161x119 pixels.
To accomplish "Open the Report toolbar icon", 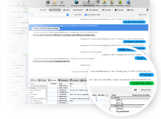I will click(23, 3).
